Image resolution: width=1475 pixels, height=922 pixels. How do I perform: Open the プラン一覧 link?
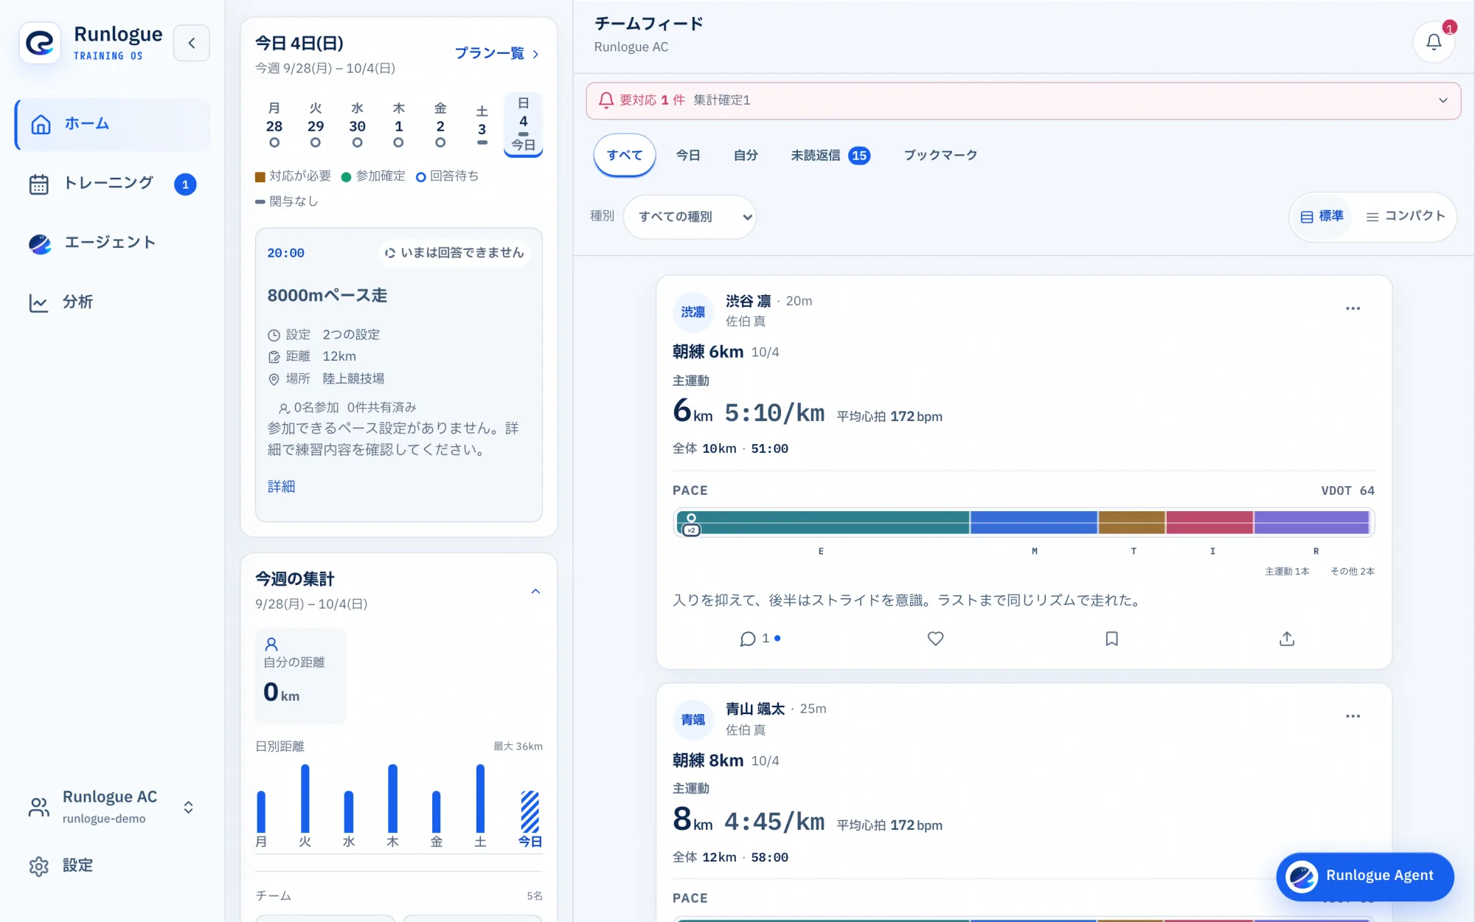coord(497,53)
